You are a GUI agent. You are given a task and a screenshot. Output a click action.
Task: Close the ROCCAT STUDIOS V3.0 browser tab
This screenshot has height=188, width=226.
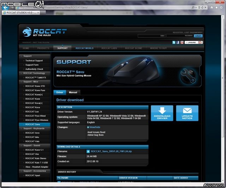[38, 13]
